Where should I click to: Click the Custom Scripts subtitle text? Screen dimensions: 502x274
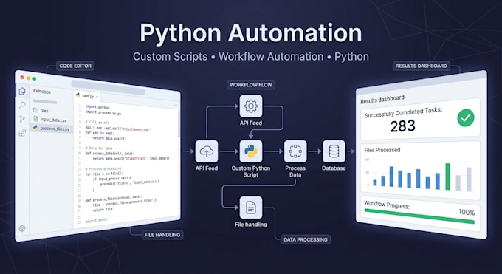(x=170, y=57)
